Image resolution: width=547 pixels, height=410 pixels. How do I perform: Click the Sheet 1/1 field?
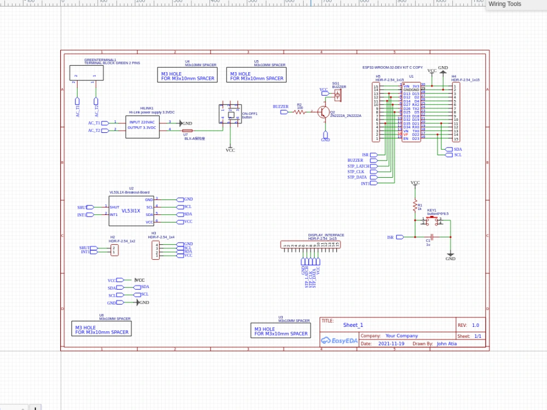478,336
